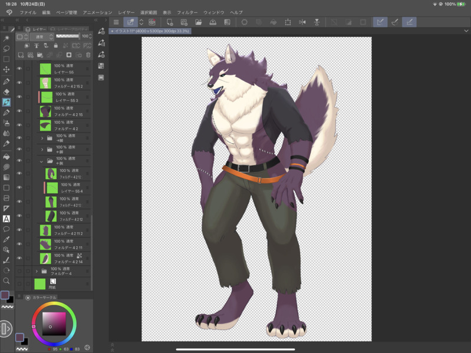Open the レイヤー menu in menu bar
The width and height of the screenshot is (471, 353).
(126, 12)
